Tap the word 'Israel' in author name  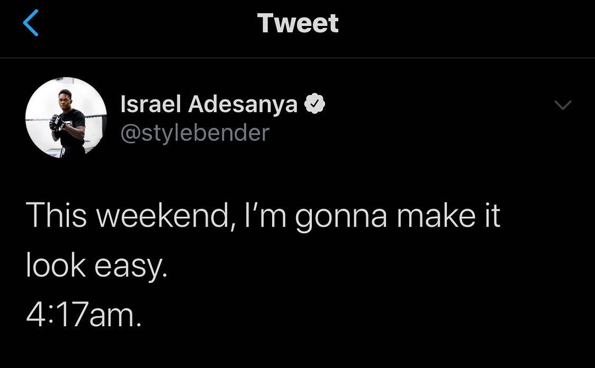click(151, 104)
